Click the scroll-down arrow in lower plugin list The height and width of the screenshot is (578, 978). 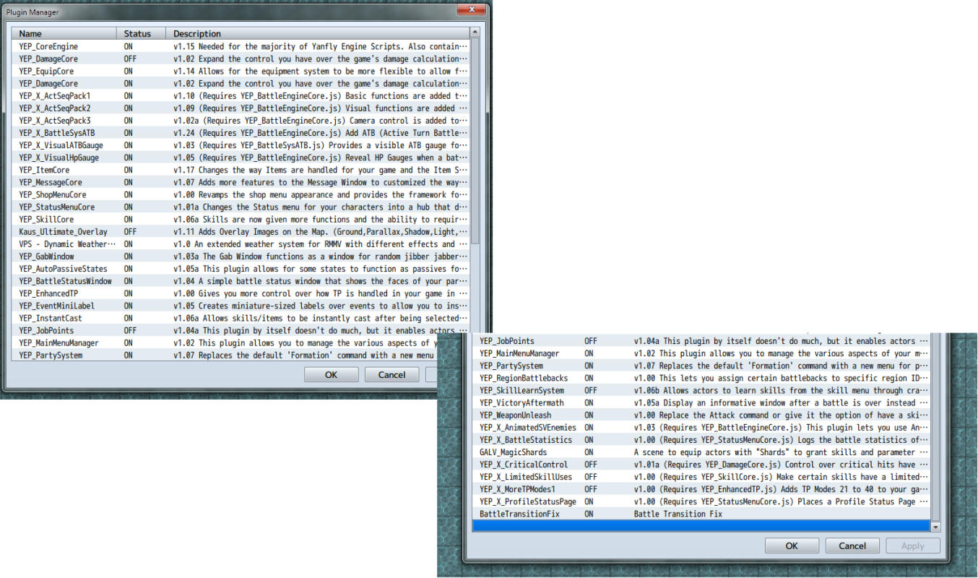coord(936,528)
